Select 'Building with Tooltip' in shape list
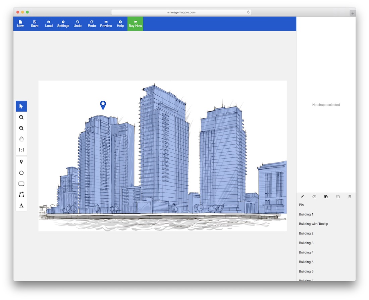369x300 pixels. (x=313, y=224)
